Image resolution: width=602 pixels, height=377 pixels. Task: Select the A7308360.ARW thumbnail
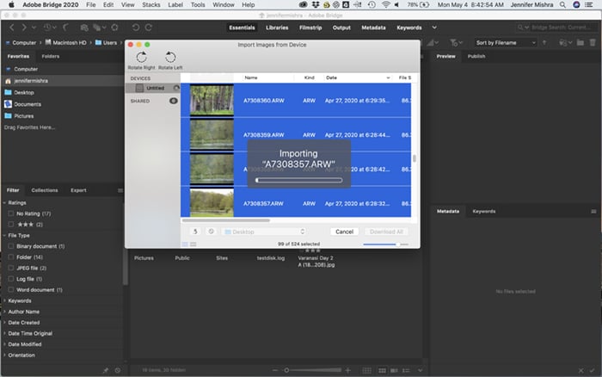(212, 100)
